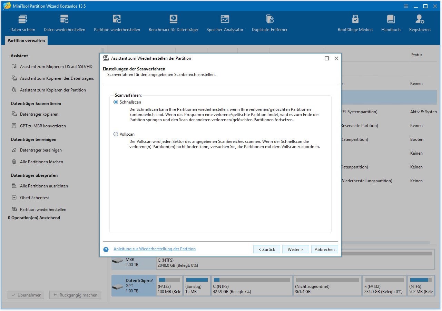
Task: Start the Speicher-Analysator
Action: [x=225, y=23]
